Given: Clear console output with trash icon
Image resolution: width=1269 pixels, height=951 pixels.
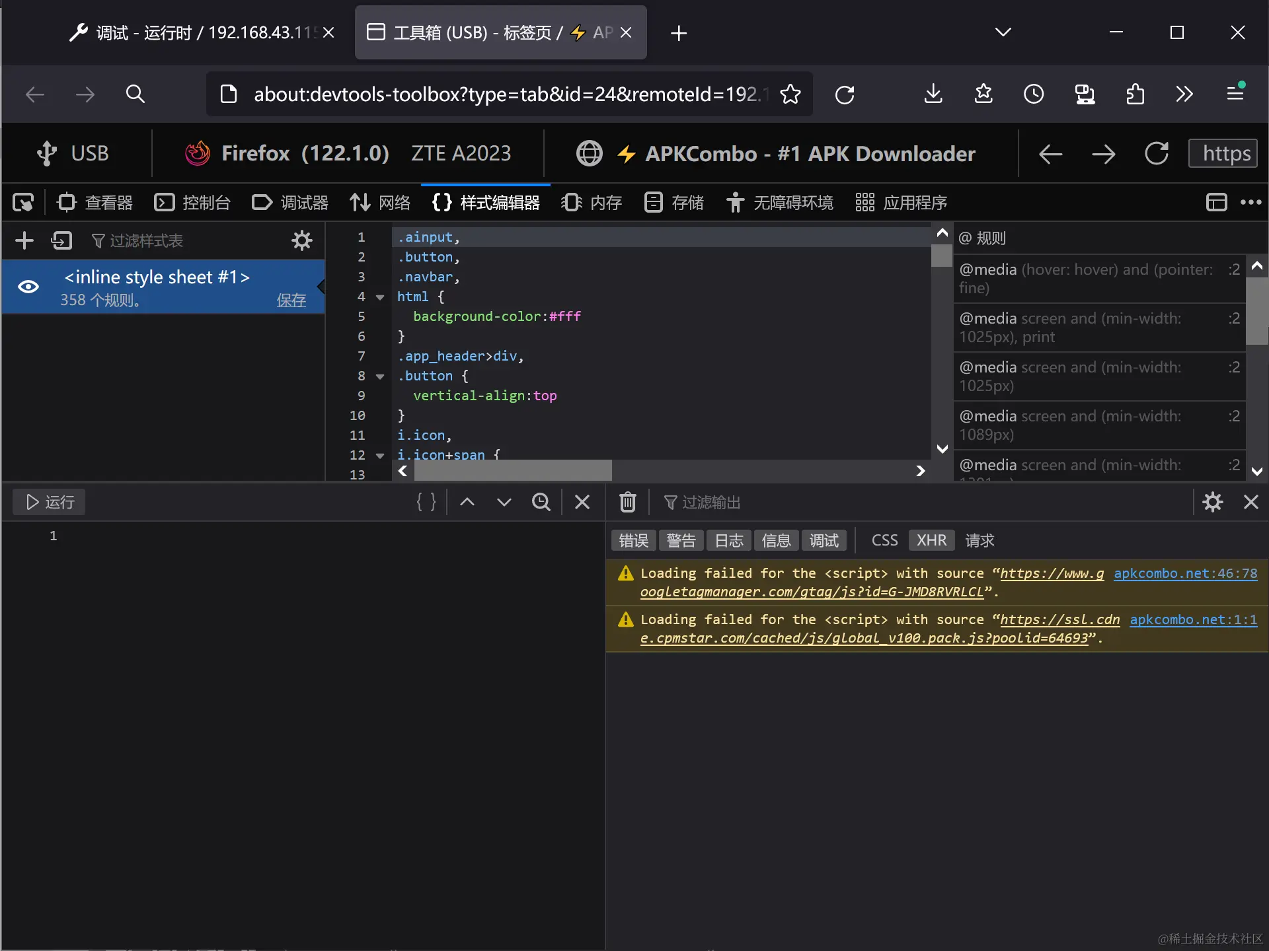Looking at the screenshot, I should [x=627, y=503].
